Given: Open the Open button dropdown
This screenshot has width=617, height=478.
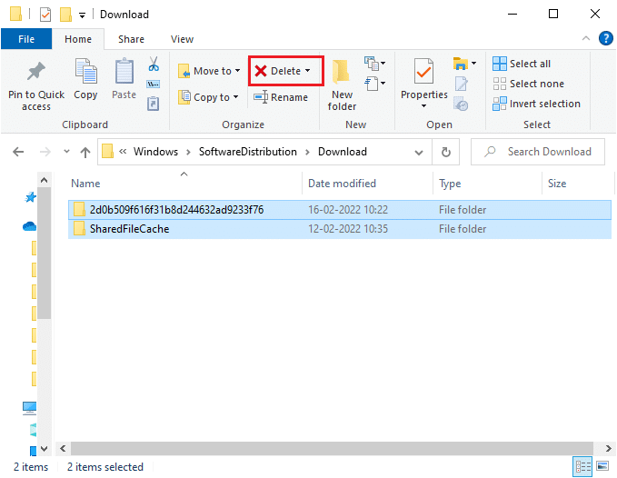Looking at the screenshot, I should tap(473, 63).
